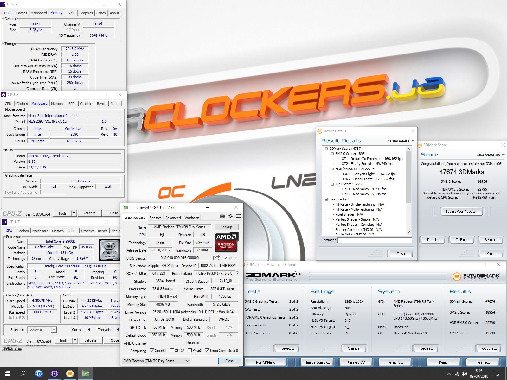The image size is (507, 380).
Task: Click the AMD Radeon Graphics logo in GPU-Z
Action: pos(226,243)
